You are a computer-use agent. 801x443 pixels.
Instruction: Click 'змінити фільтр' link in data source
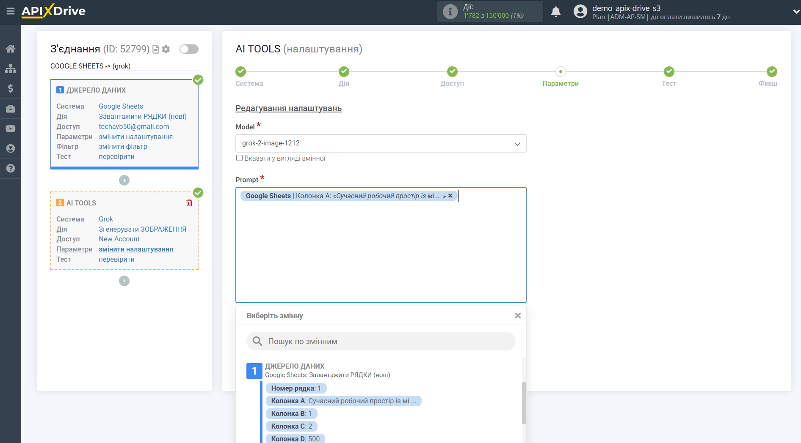tap(123, 147)
